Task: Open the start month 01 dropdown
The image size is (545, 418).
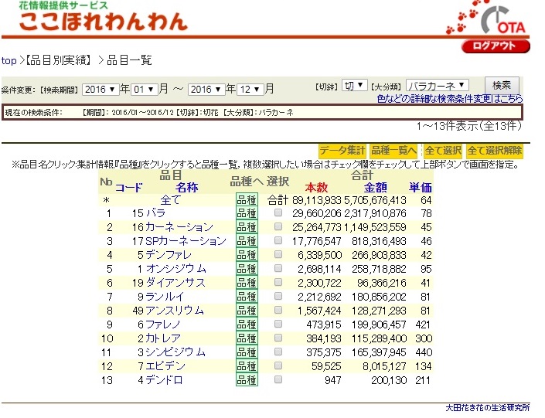Action: coord(145,90)
